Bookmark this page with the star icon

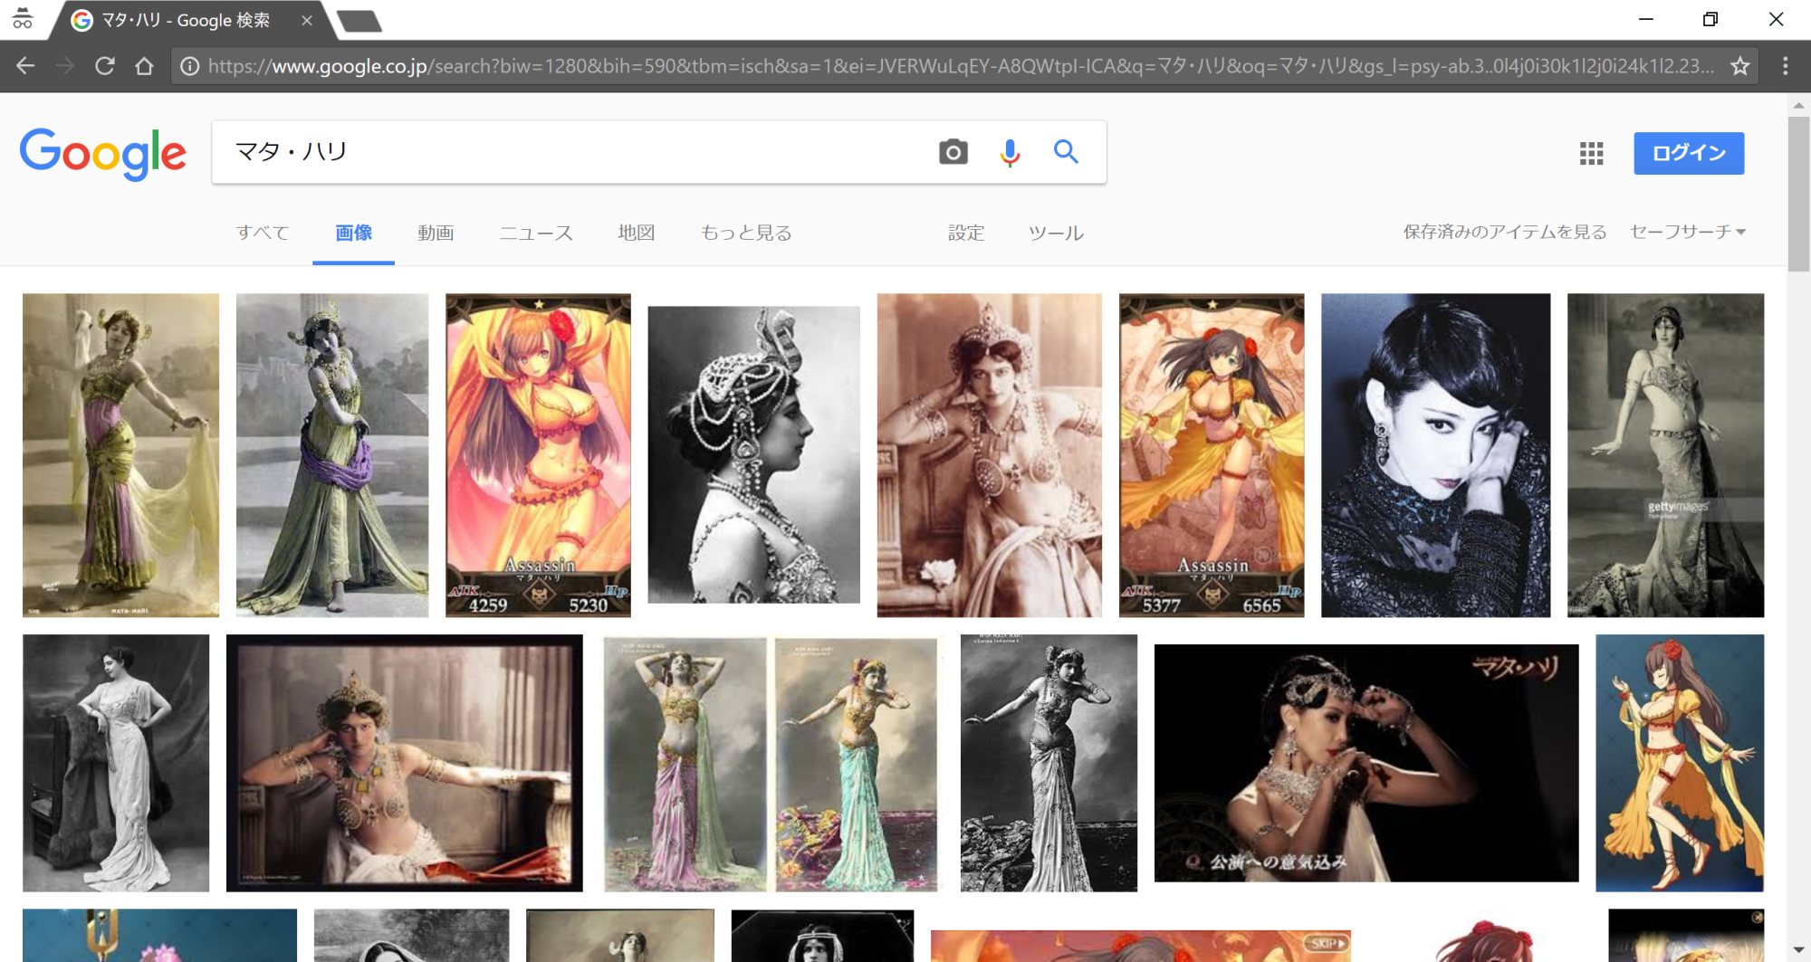click(1739, 66)
